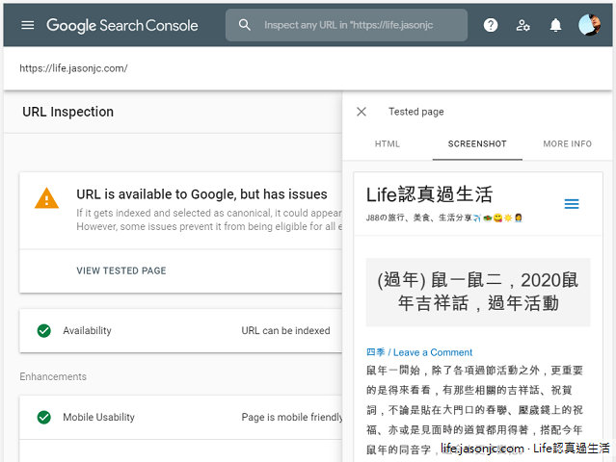This screenshot has width=616, height=462.
Task: Open user settings people-gear icon
Action: [522, 25]
